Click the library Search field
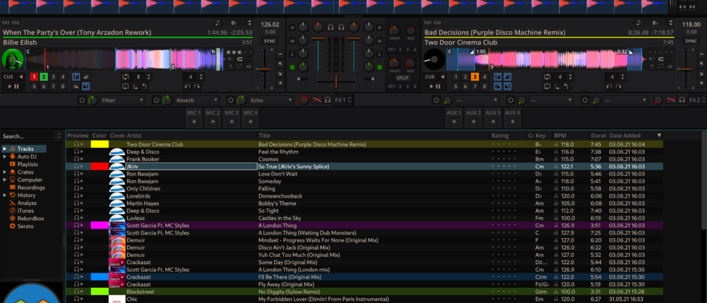 [29, 136]
